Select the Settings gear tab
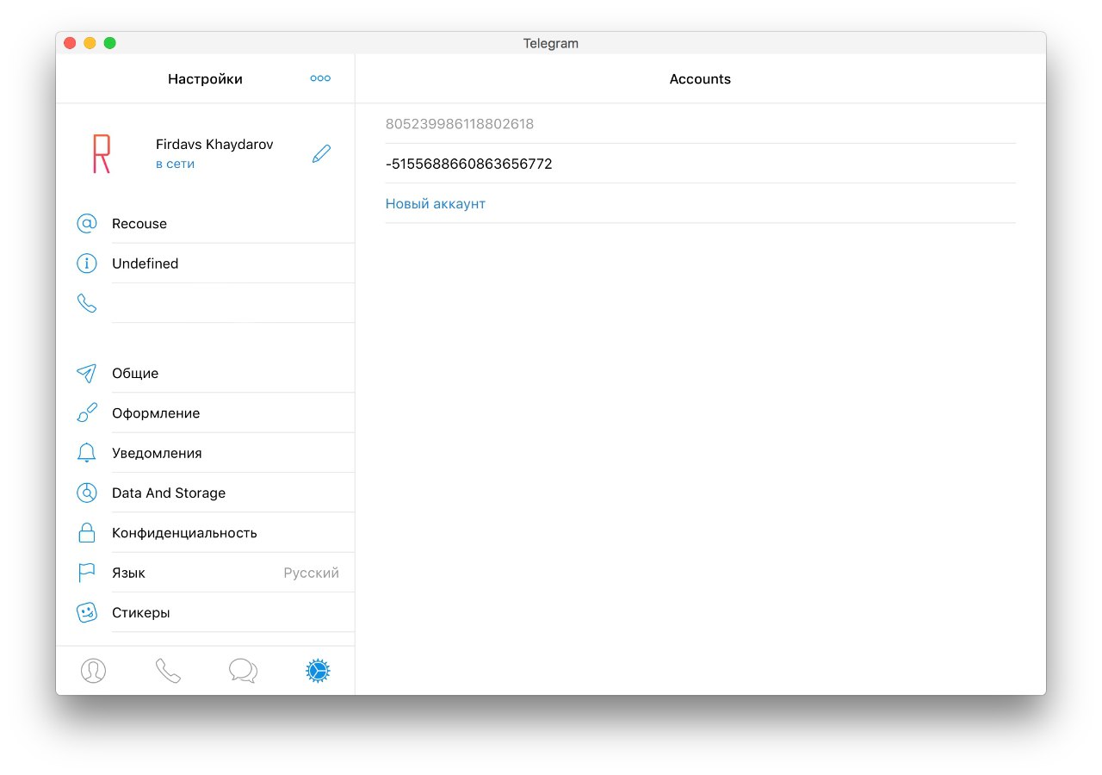The height and width of the screenshot is (775, 1102). tap(318, 671)
